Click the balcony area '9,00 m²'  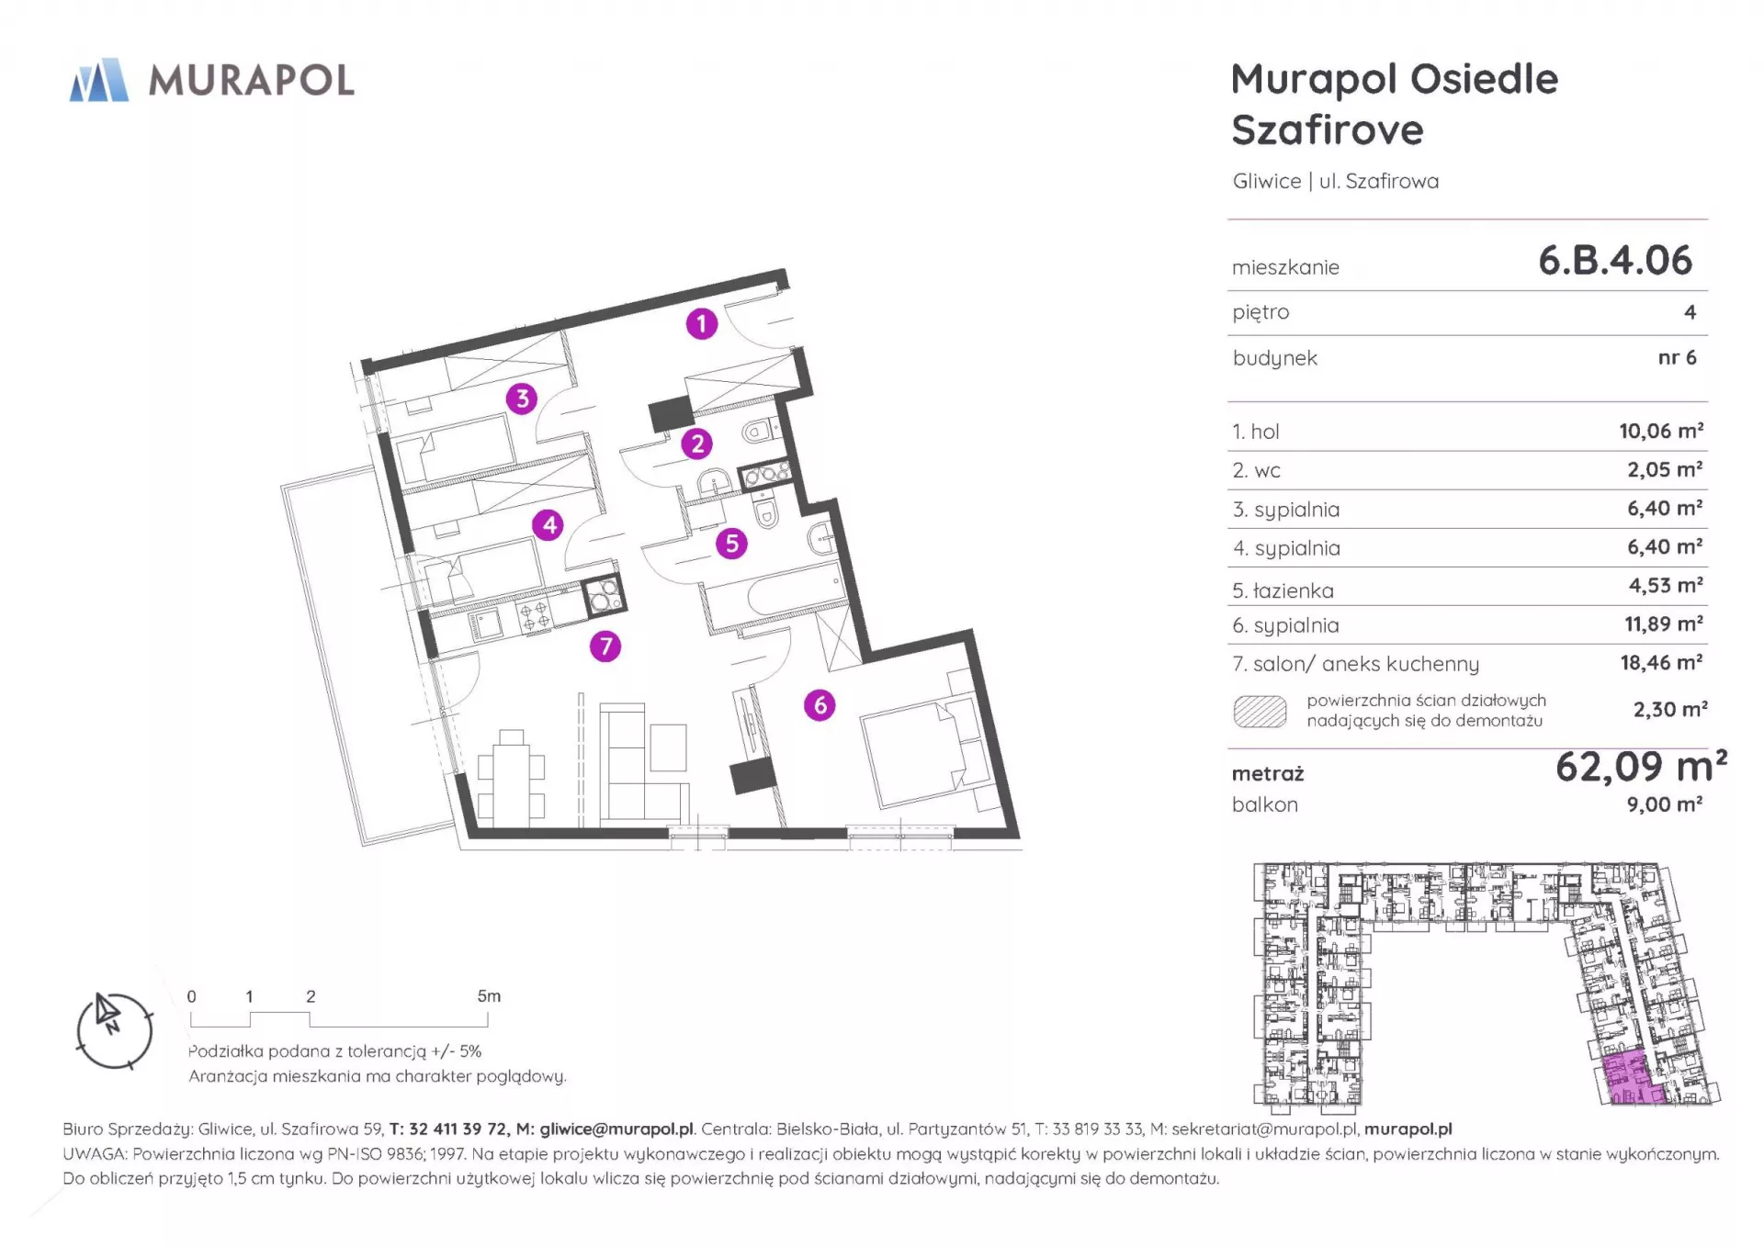[1665, 804]
